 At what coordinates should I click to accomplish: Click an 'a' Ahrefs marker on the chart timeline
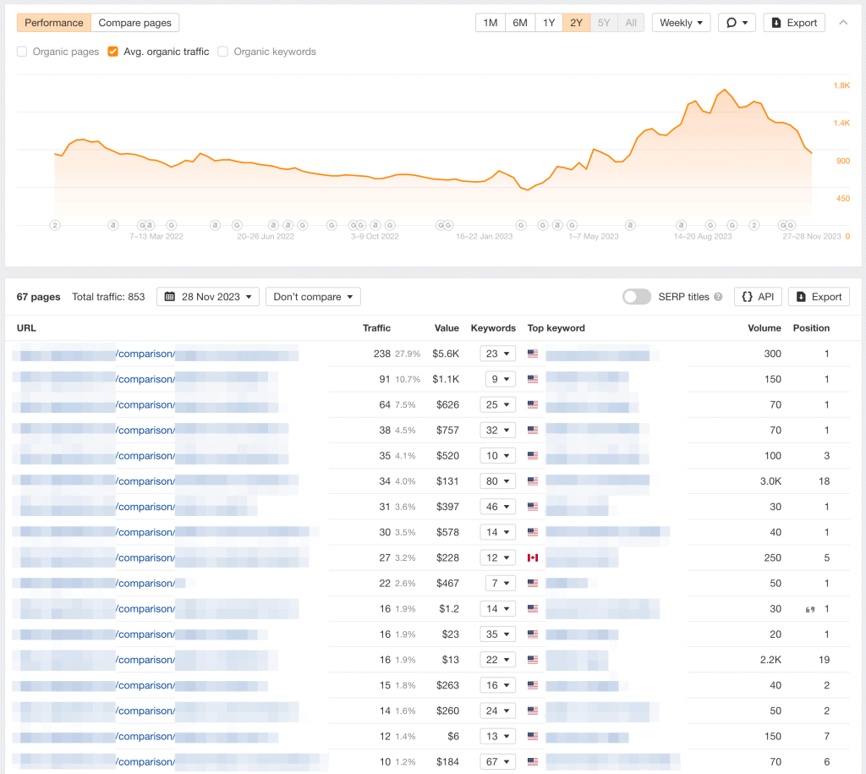[x=113, y=226]
